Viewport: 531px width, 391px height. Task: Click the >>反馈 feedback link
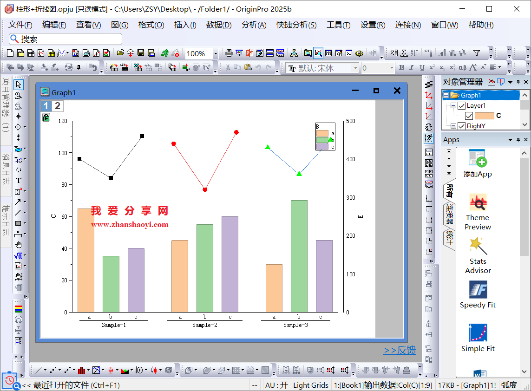pos(400,351)
